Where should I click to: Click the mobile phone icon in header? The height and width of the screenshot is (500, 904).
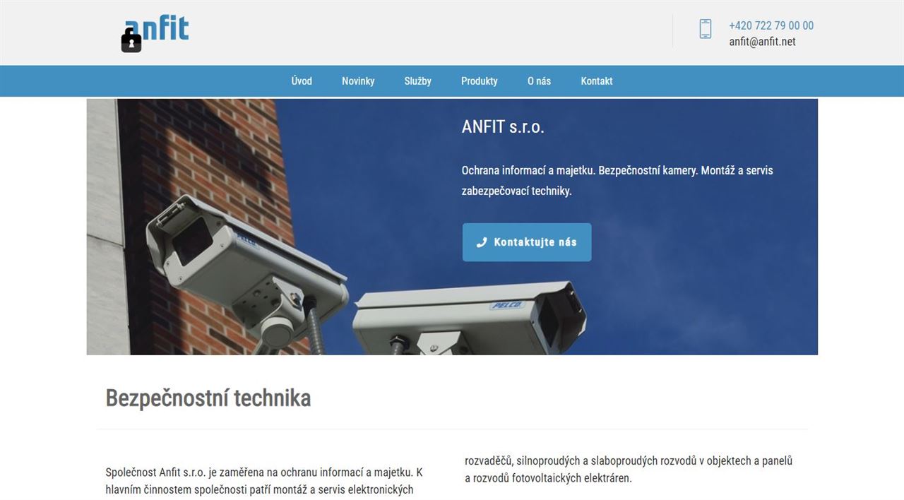[x=705, y=29]
